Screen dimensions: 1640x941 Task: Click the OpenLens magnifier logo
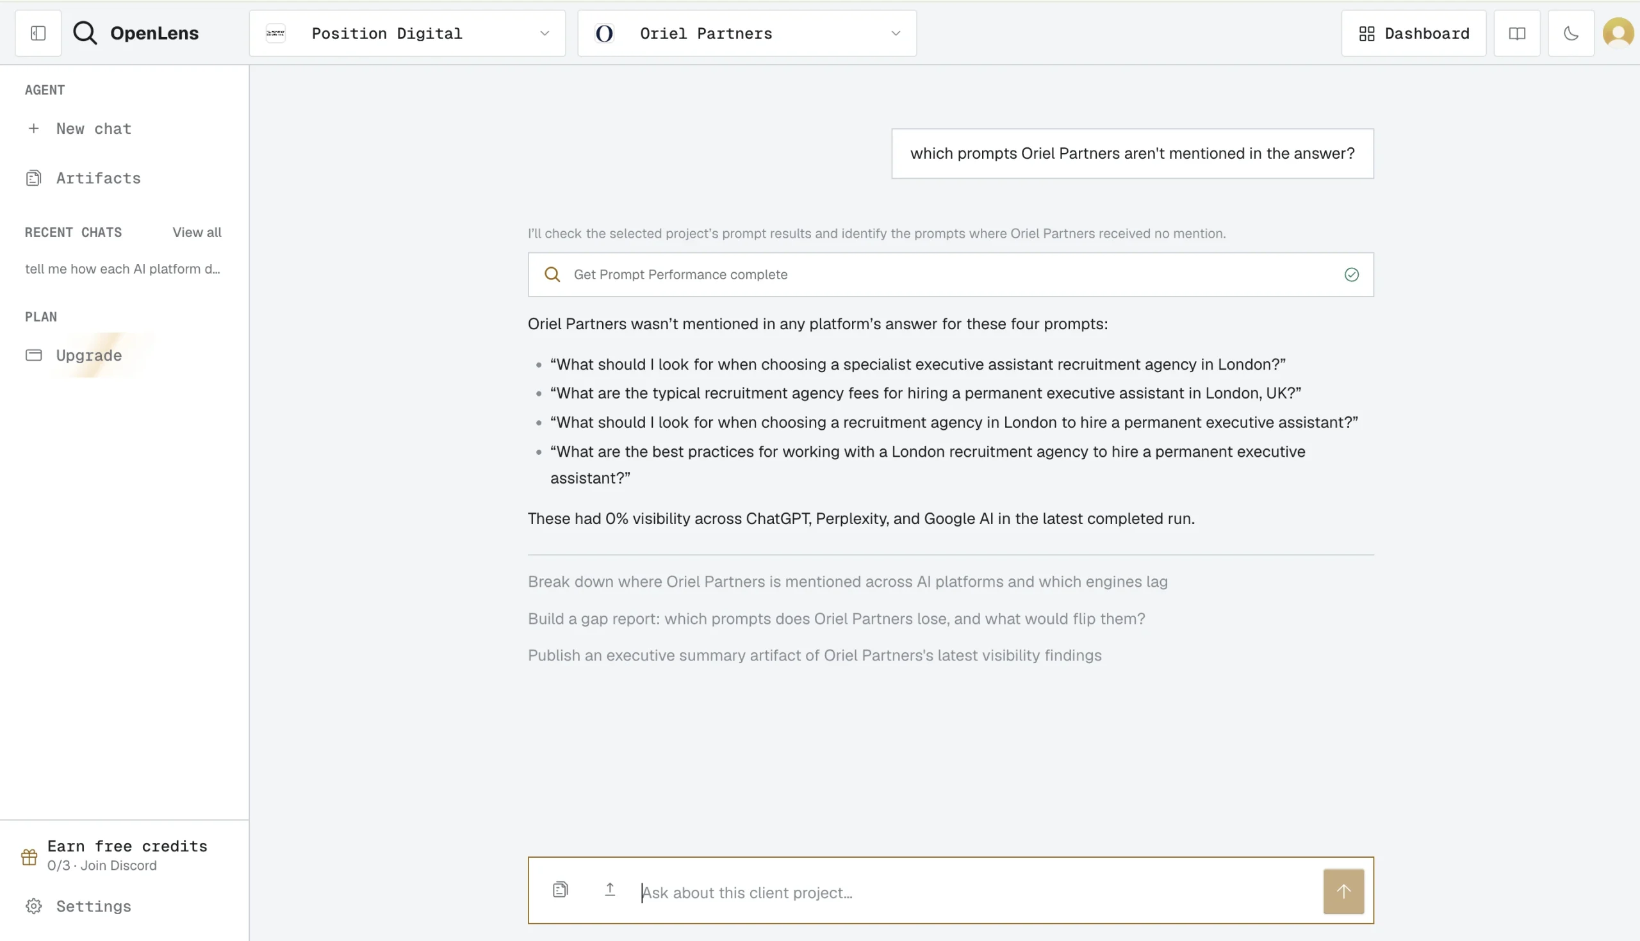click(x=85, y=33)
